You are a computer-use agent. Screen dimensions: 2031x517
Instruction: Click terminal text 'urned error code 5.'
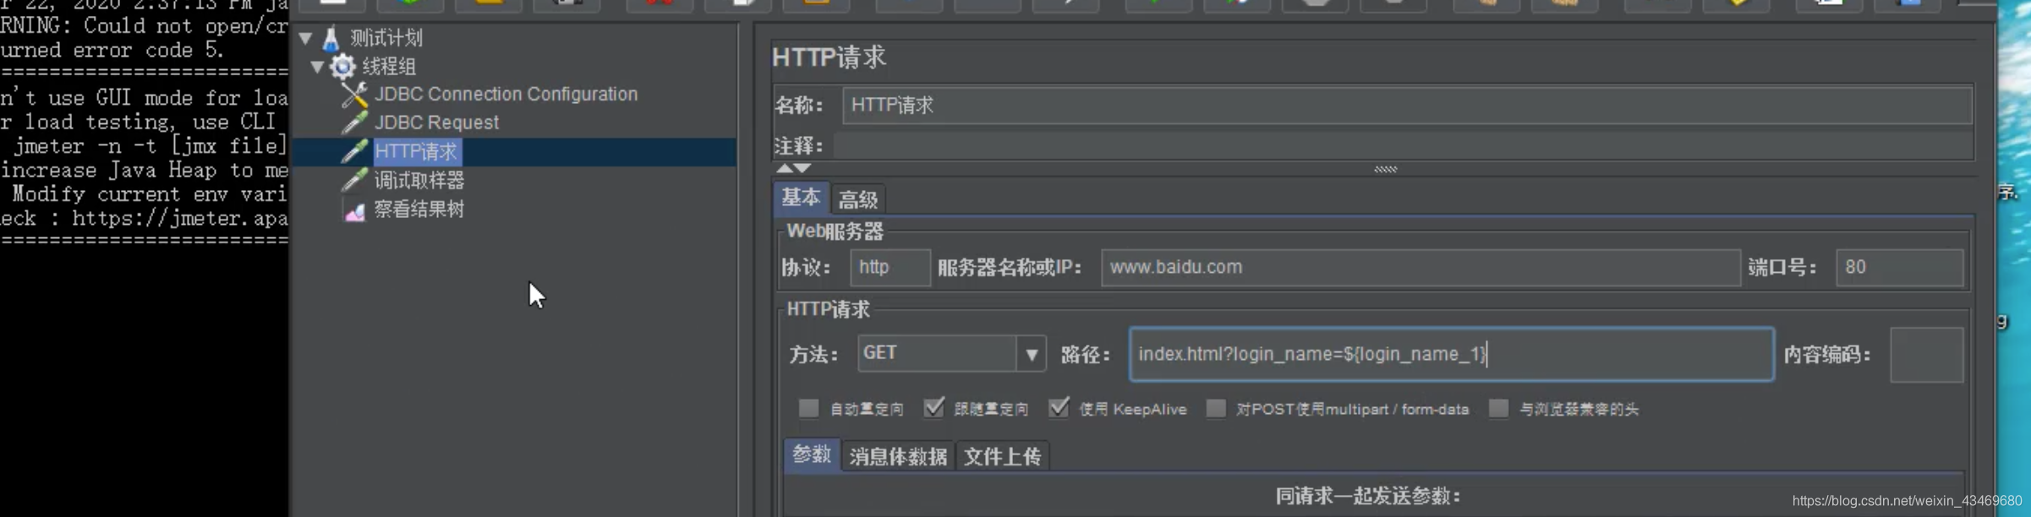coord(112,51)
